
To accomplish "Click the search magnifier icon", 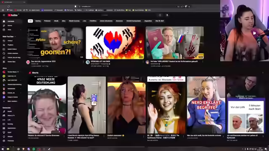I will [x=160, y=15].
